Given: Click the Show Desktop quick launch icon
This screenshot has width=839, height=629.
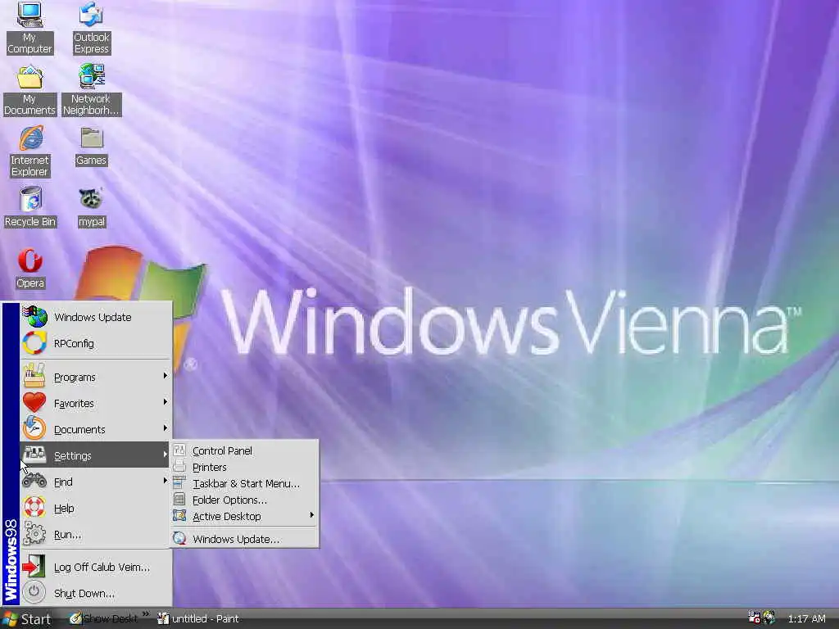Looking at the screenshot, I should tap(76, 619).
